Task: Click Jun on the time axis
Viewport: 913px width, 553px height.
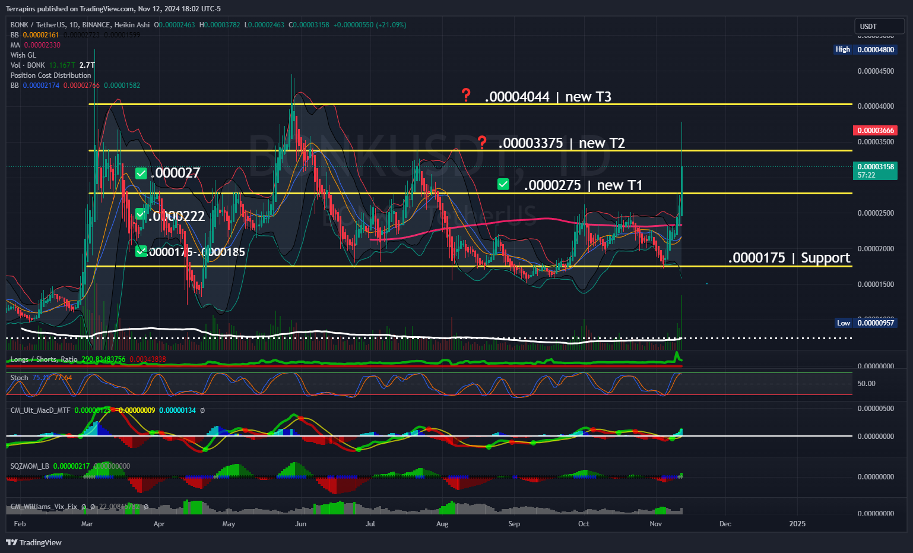Action: [x=300, y=524]
